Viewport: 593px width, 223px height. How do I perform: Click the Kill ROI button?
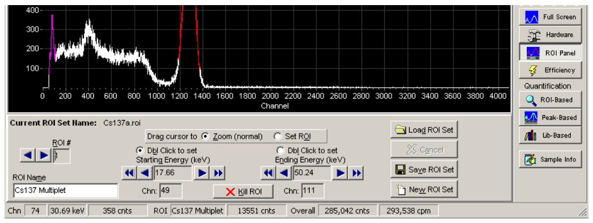[243, 191]
